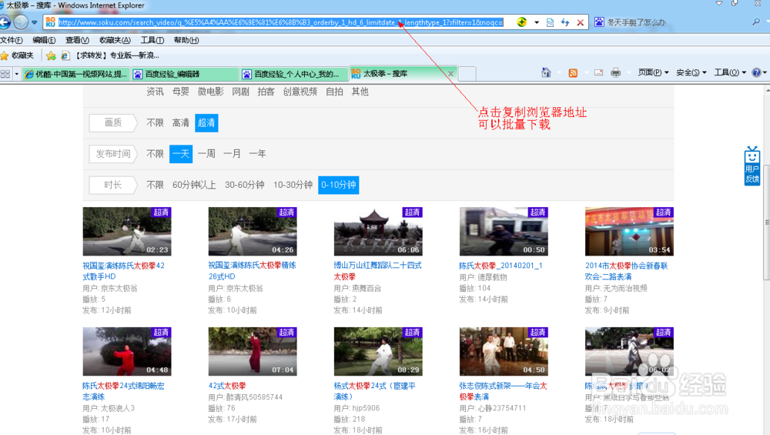
Task: Open the 杨式太极拳24式 video title link
Action: (375, 391)
